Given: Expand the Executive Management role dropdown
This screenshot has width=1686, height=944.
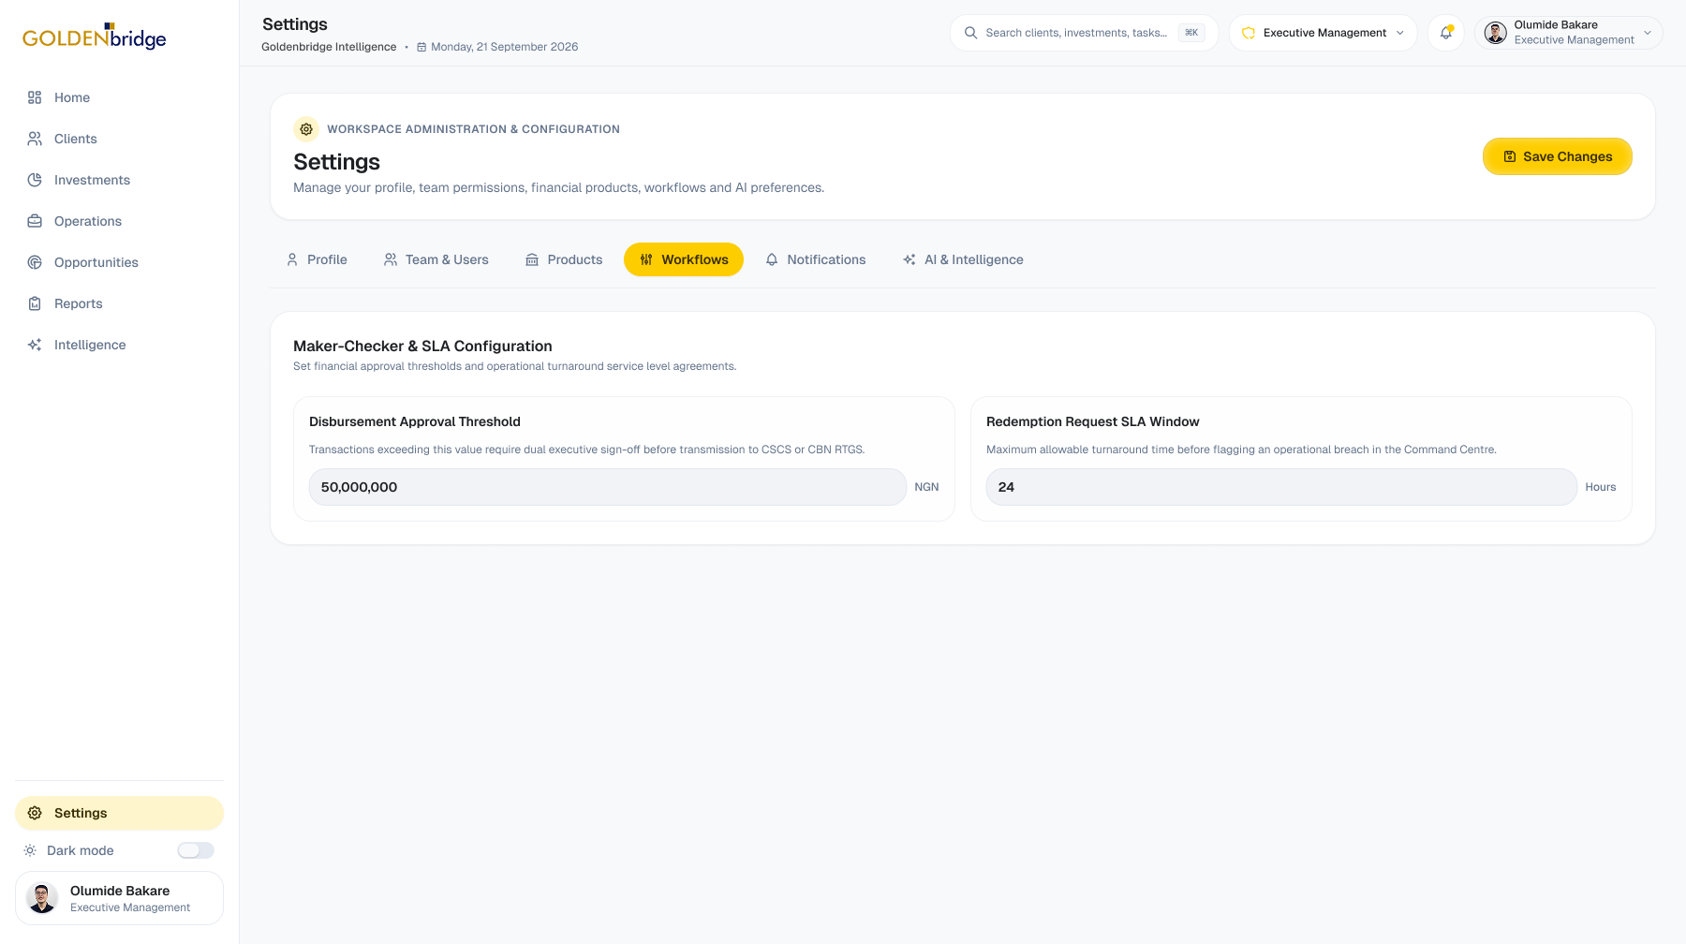Looking at the screenshot, I should coord(1323,33).
